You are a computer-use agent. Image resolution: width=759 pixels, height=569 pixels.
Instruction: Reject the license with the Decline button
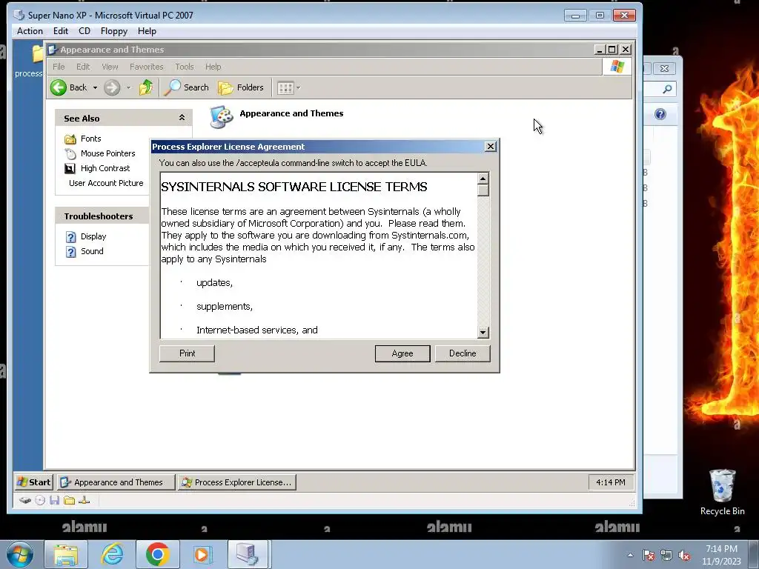[x=463, y=353]
